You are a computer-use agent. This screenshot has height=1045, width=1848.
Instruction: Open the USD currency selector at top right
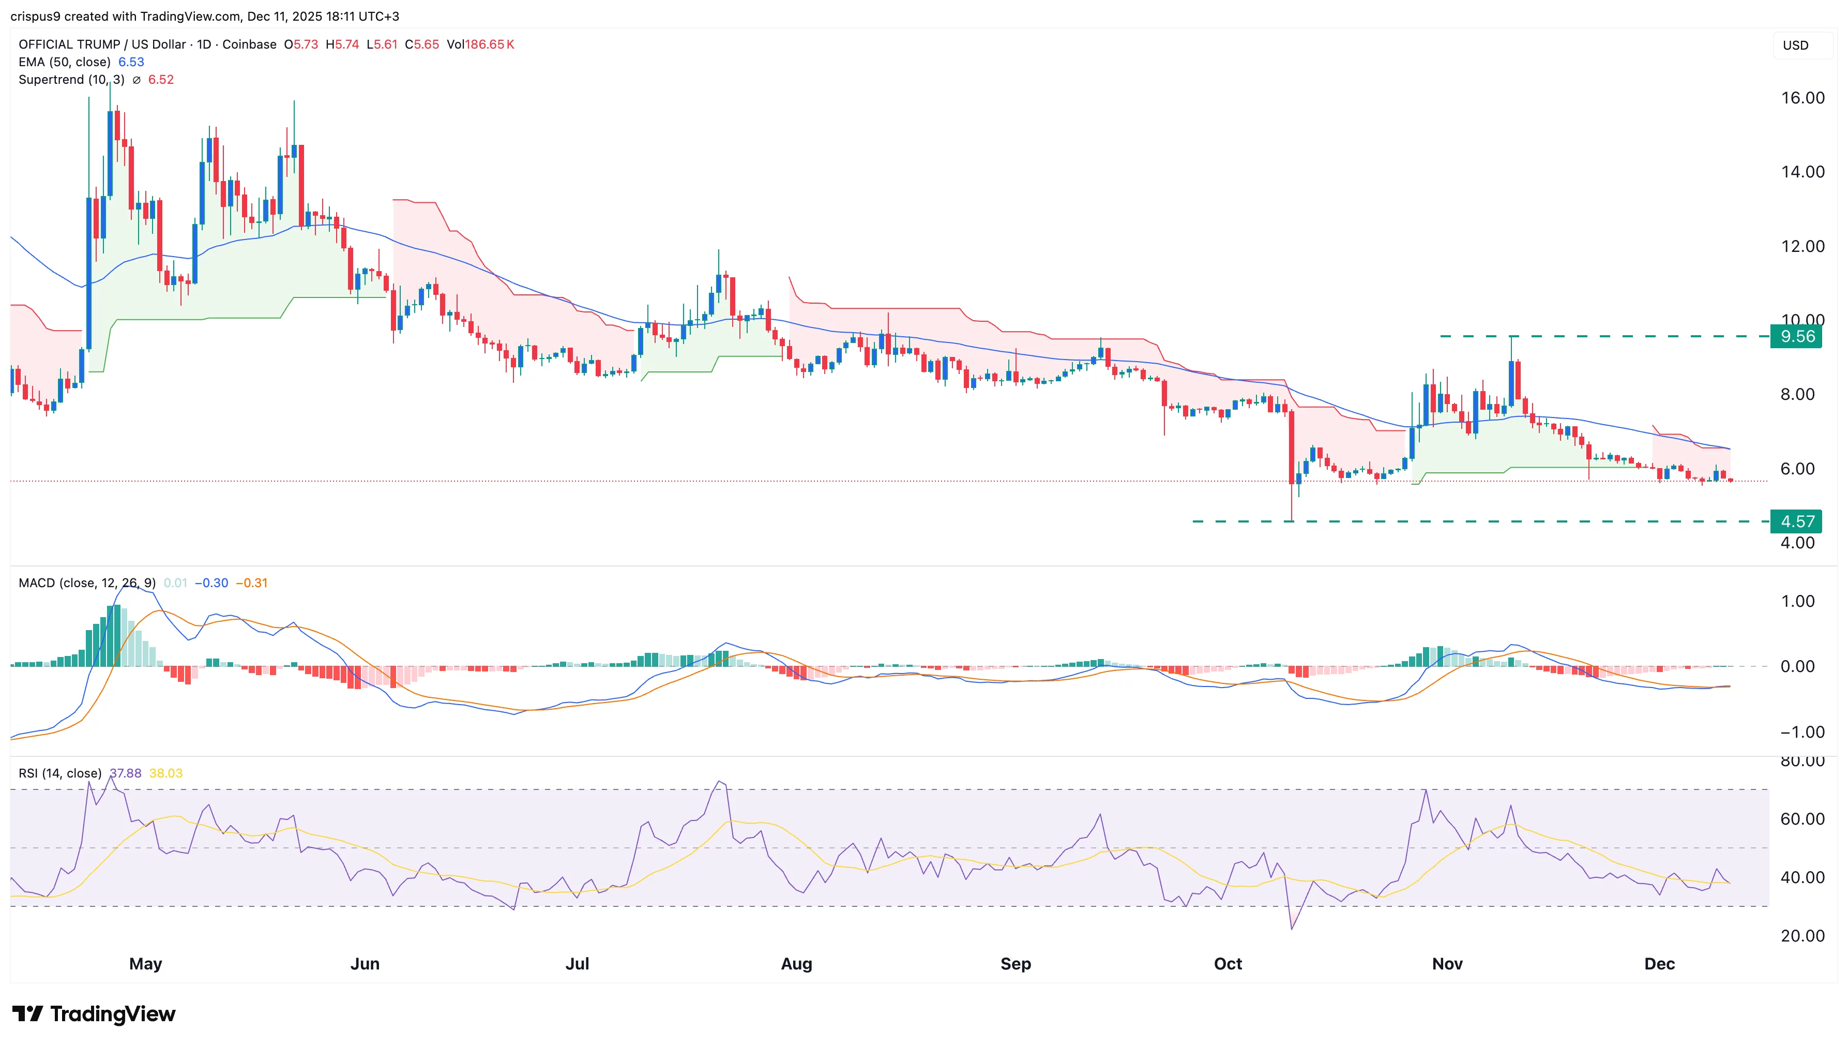[1796, 45]
